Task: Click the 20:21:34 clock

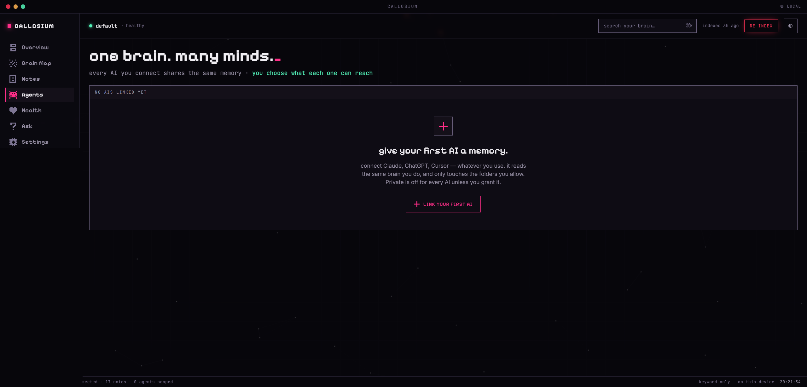Action: [x=790, y=382]
